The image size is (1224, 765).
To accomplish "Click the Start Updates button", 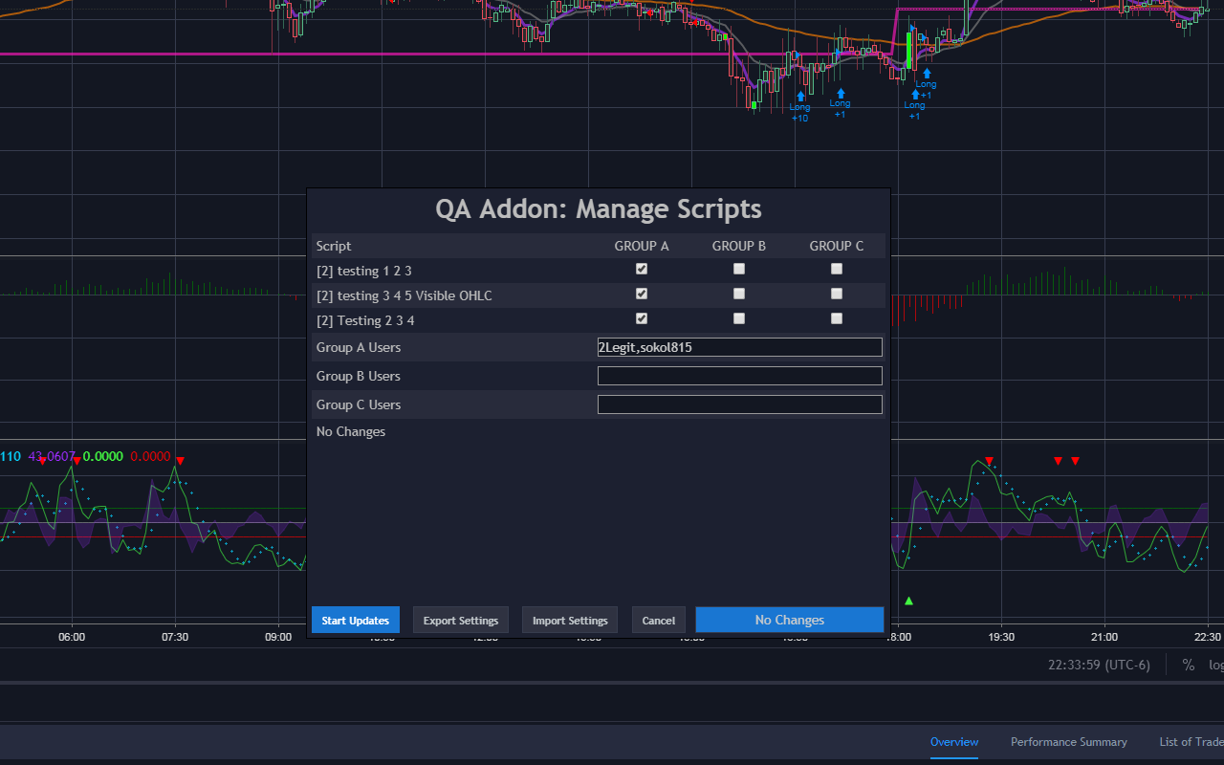I will click(355, 620).
